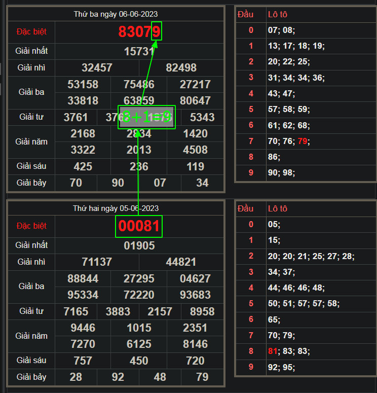Select second prize number 82498
Viewport: 377px width, 393px height.
[x=181, y=68]
